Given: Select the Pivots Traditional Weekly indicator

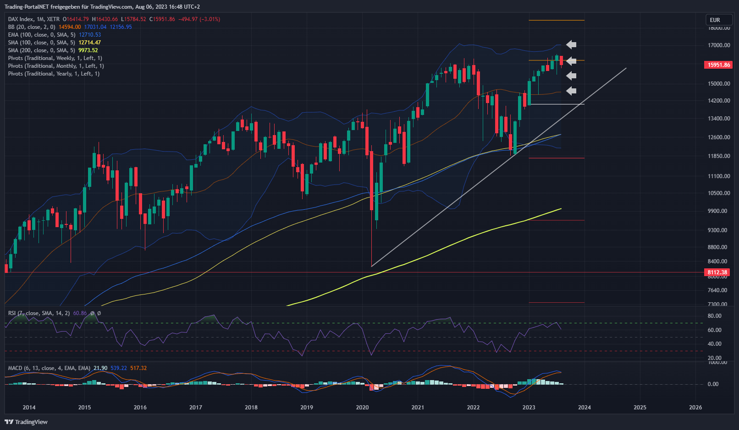Looking at the screenshot, I should (x=55, y=58).
